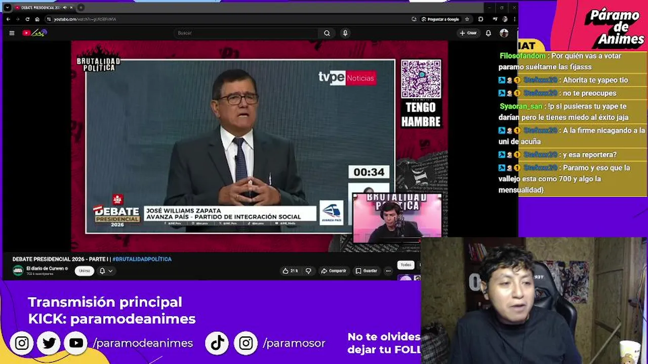
Task: Click the KICK: paramodeanimes text
Action: click(112, 319)
